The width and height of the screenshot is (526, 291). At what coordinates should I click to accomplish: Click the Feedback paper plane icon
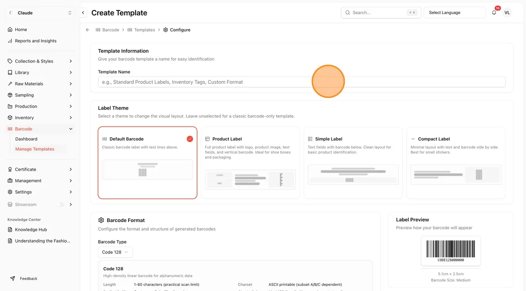(x=12, y=279)
